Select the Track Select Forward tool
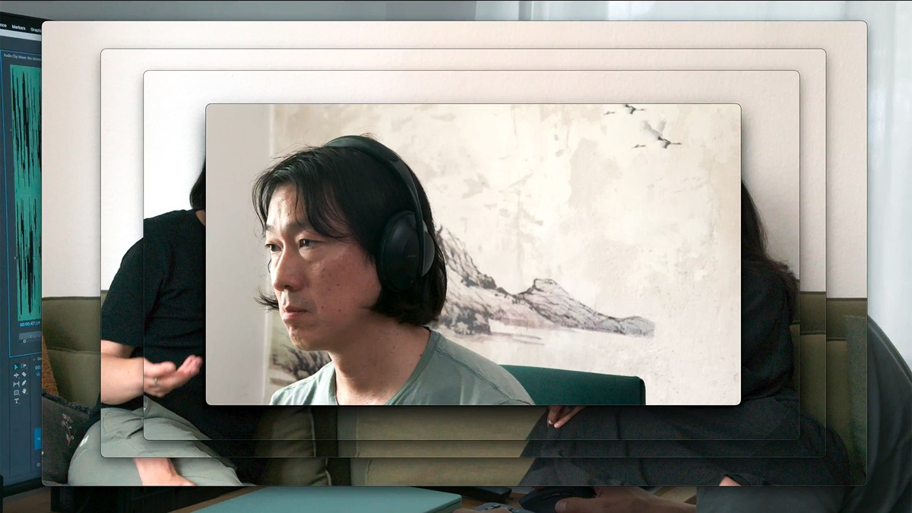The image size is (912, 513). point(24,366)
